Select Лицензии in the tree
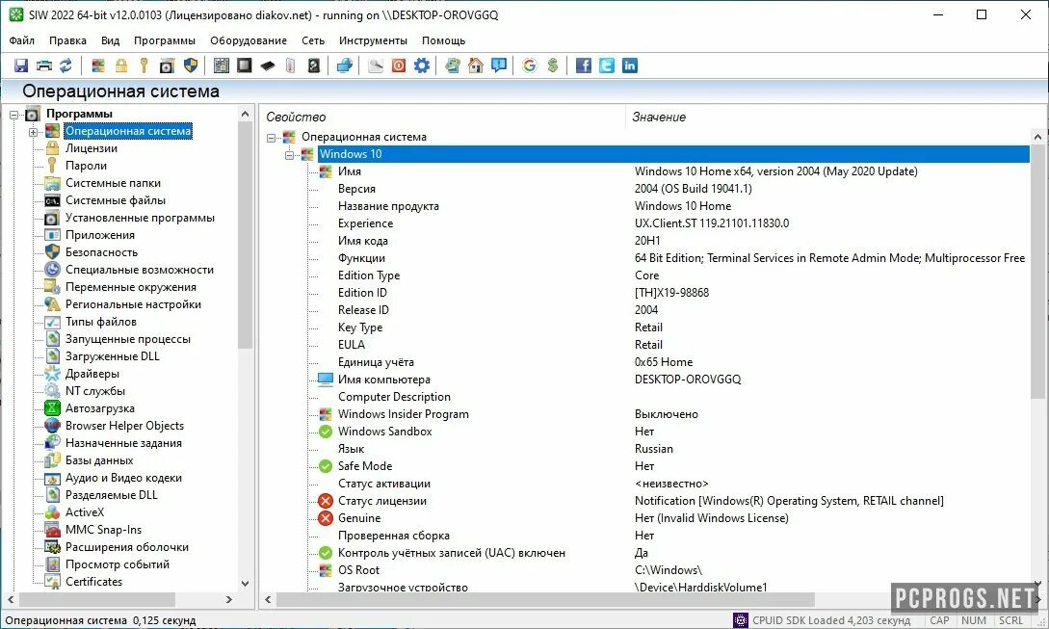Screen dimensions: 1049x629 pos(91,148)
